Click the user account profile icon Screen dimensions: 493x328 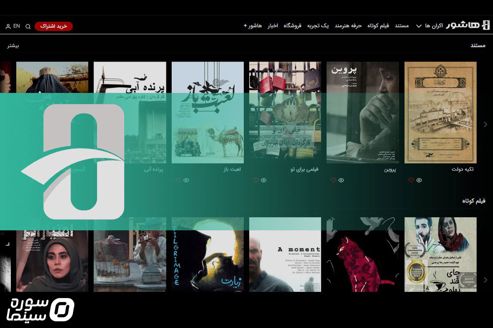tap(8, 27)
